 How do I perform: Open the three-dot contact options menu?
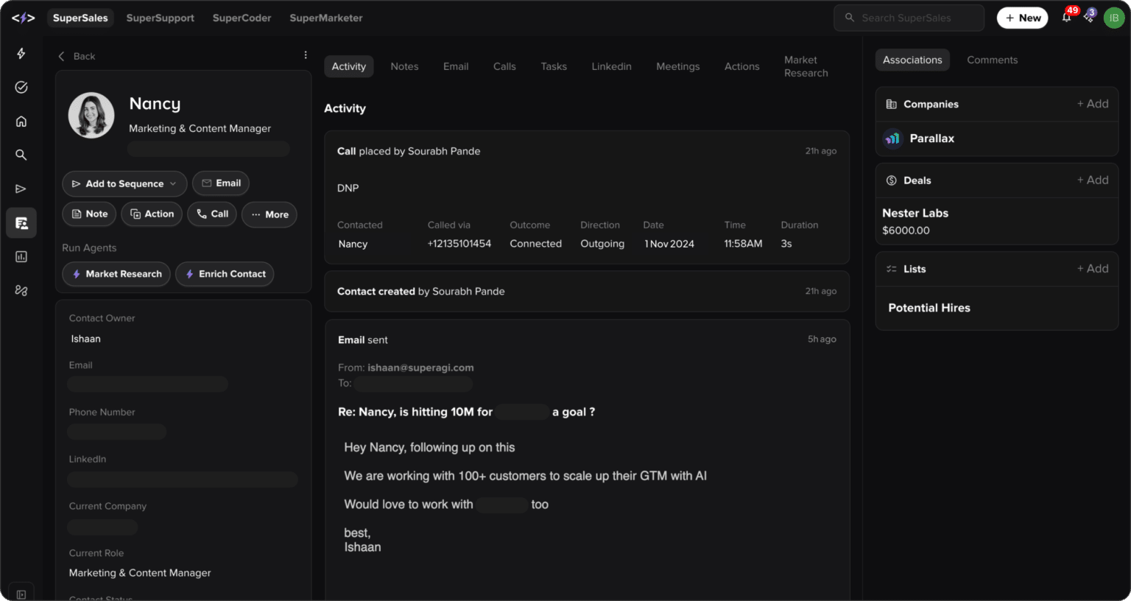point(306,55)
